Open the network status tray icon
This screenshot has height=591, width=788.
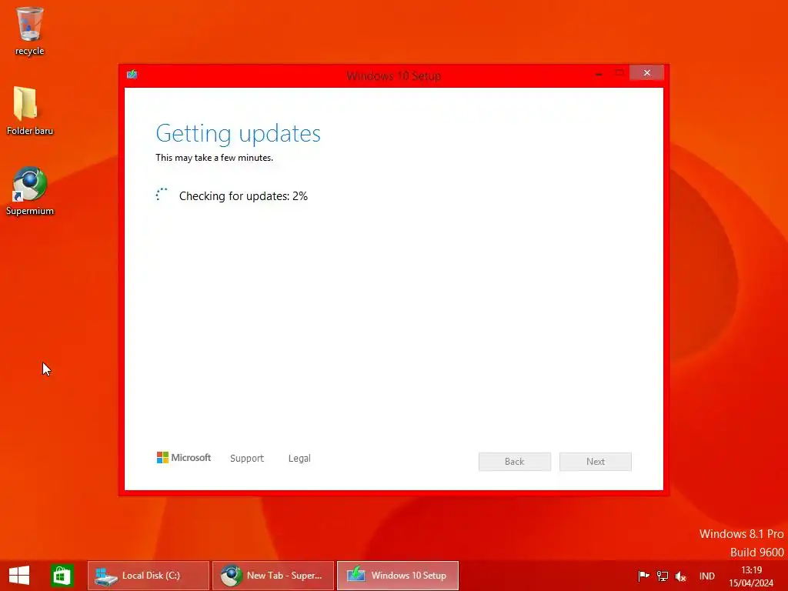click(663, 576)
